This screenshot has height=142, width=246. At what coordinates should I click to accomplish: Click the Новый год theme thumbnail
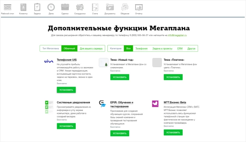coord(103,63)
